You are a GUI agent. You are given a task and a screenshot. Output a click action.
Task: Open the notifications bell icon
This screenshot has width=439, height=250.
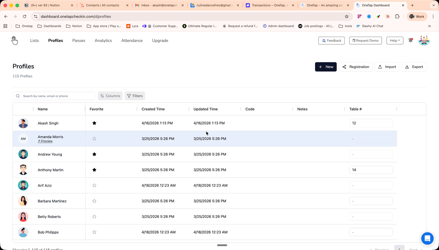coord(410,40)
